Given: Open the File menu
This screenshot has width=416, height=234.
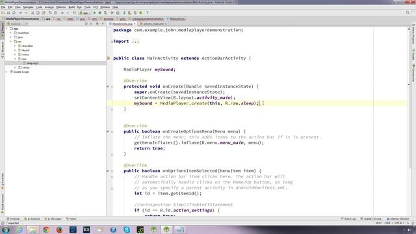Looking at the screenshot, I should click(3, 7).
